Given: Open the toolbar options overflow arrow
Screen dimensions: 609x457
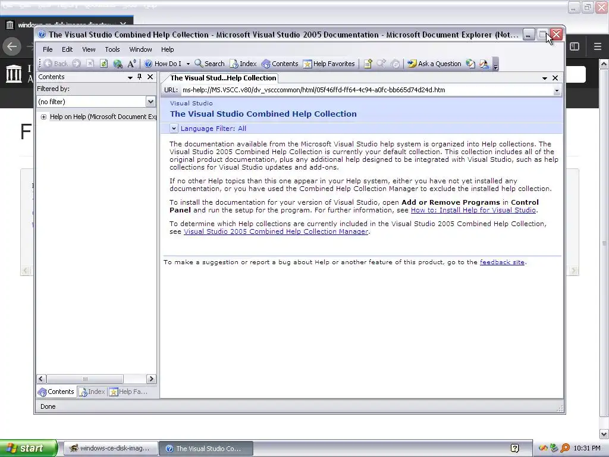Looking at the screenshot, I should 495,64.
